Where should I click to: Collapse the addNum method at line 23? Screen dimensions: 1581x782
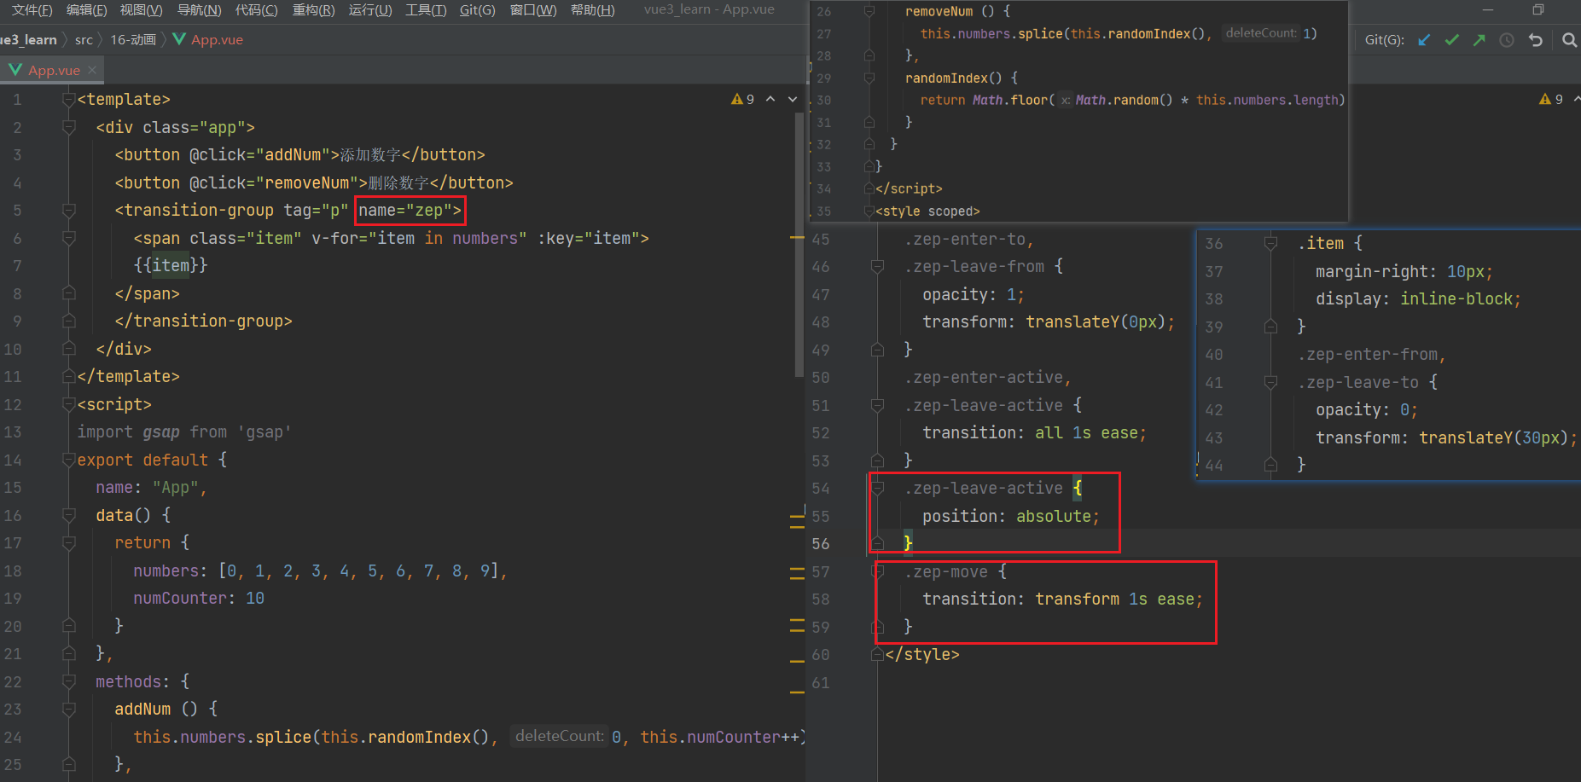69,709
